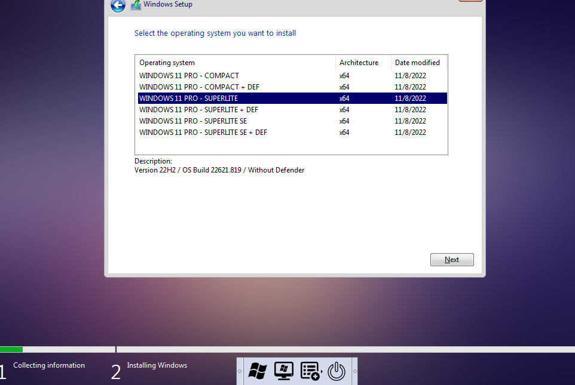The image size is (575, 385).
Task: Click the Windows Setup title icon
Action: [x=136, y=5]
